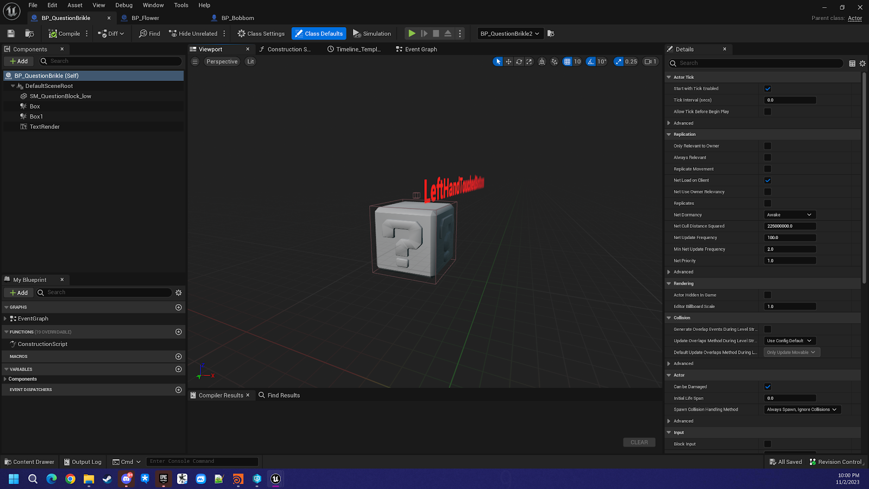Open My Blueprint settings gear
The width and height of the screenshot is (869, 489).
(178, 292)
